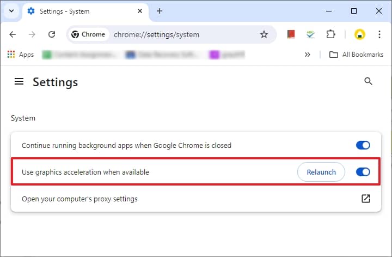Reload the current page
The width and height of the screenshot is (392, 257).
52,34
